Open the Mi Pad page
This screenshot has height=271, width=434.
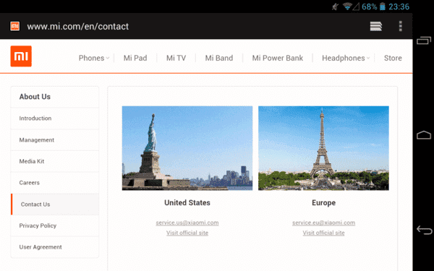[x=135, y=58]
